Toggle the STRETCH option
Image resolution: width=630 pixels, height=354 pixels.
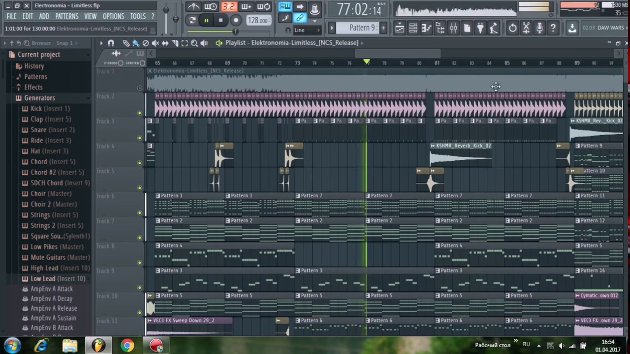142,63
